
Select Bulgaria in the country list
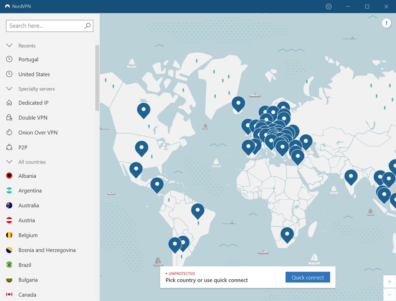tap(28, 280)
